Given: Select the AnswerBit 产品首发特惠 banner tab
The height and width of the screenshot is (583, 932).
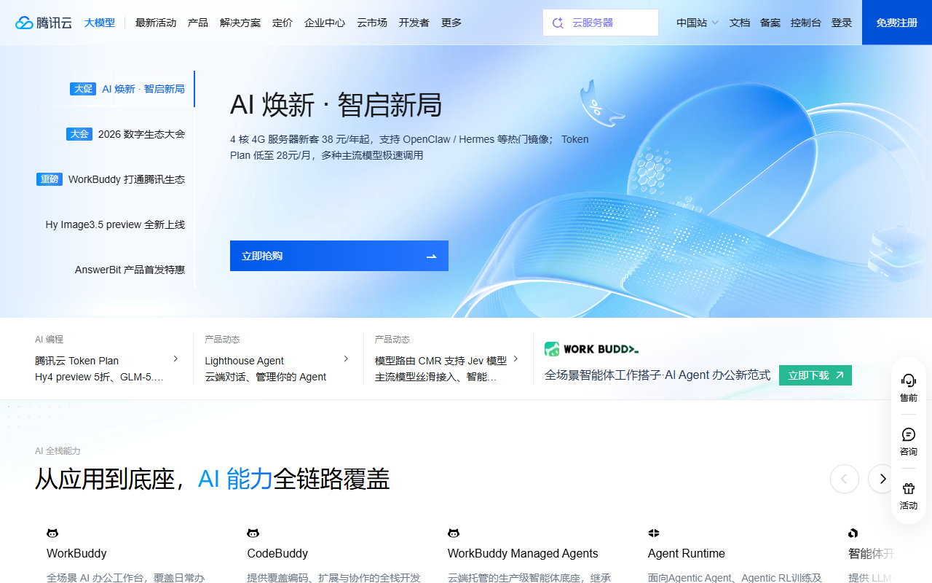Looking at the screenshot, I should [130, 270].
